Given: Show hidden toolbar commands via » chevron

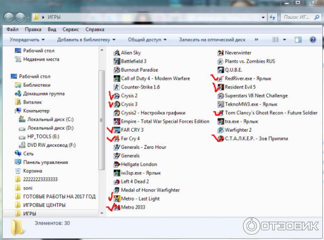Looking at the screenshot, I should 256,39.
